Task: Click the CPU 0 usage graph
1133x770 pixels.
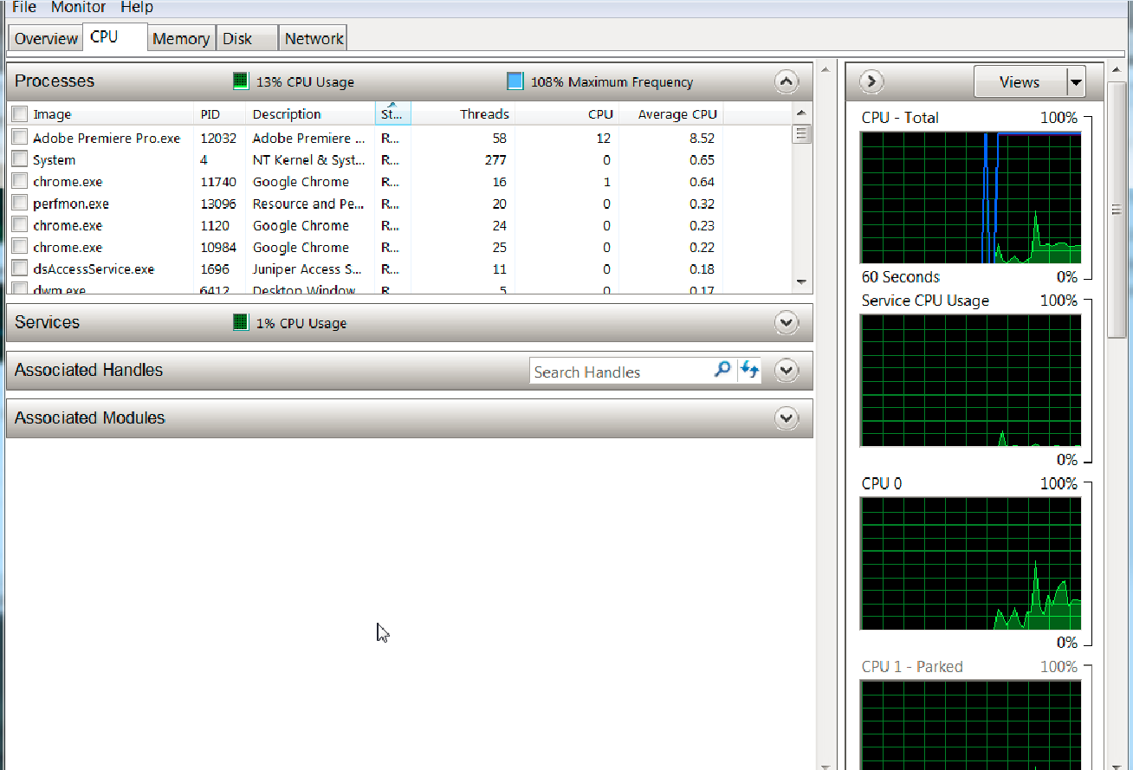Action: coord(970,563)
